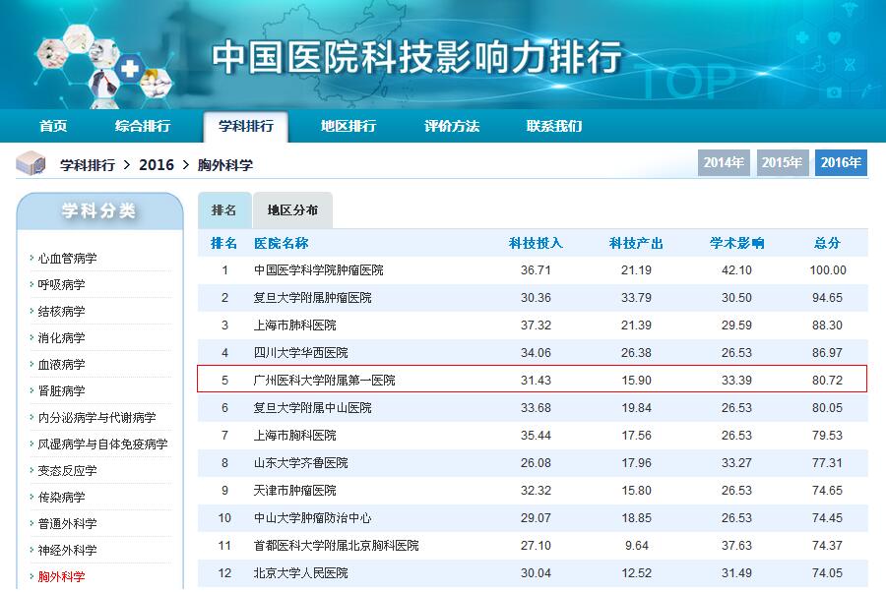Screen dimensions: 886x592
Task: Click 学术影响 value 37.63
Action: tap(736, 546)
